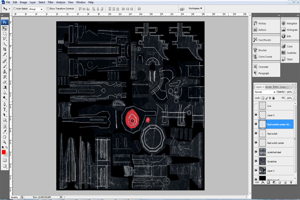Create a new layer icon
300x200 pixels.
pos(285,182)
